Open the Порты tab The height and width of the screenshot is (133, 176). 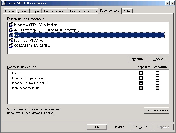pyautogui.click(x=36, y=11)
